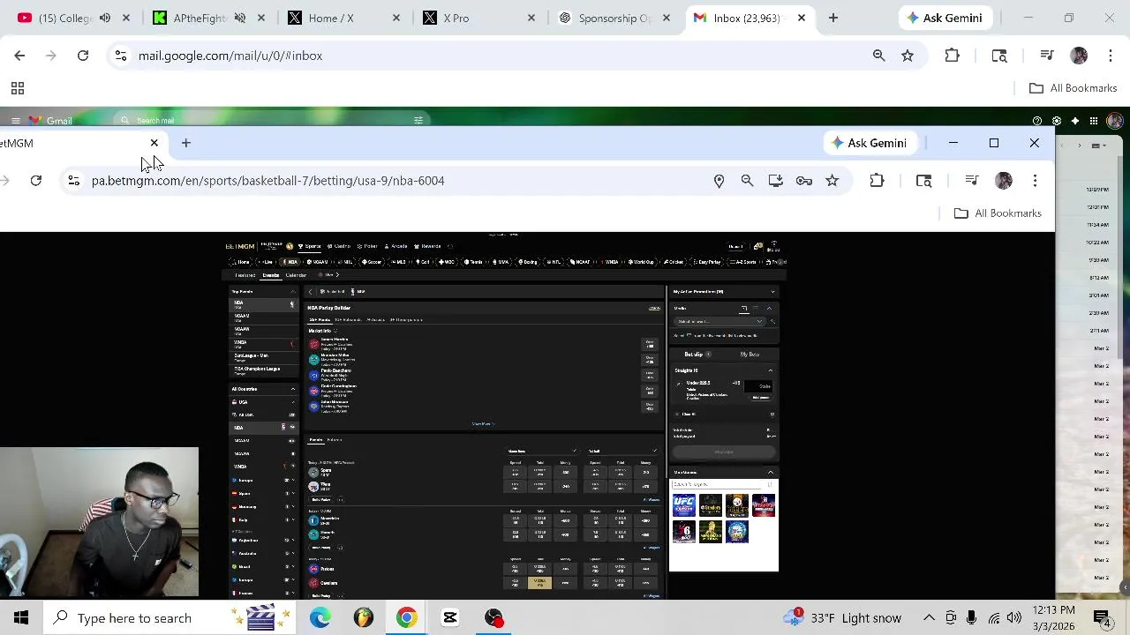Open three-dot Chrome menu in BetMGM window
Screen dimensions: 1130x635
click(x=1035, y=181)
